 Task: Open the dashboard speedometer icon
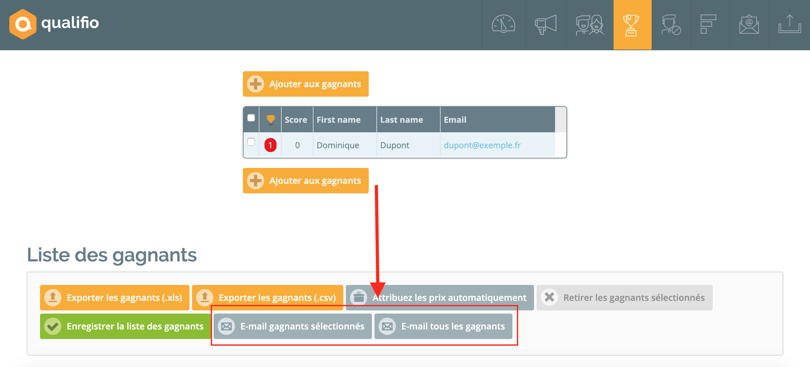point(504,24)
